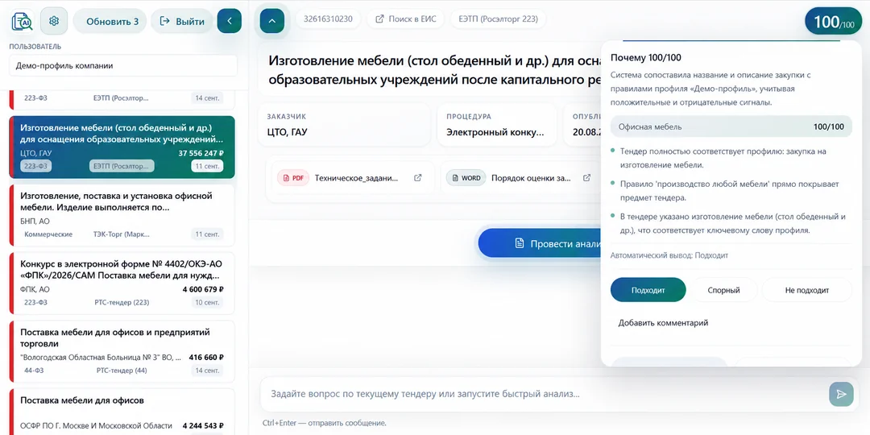
Task: Click the tender number chip 32616310230
Action: tap(328, 19)
